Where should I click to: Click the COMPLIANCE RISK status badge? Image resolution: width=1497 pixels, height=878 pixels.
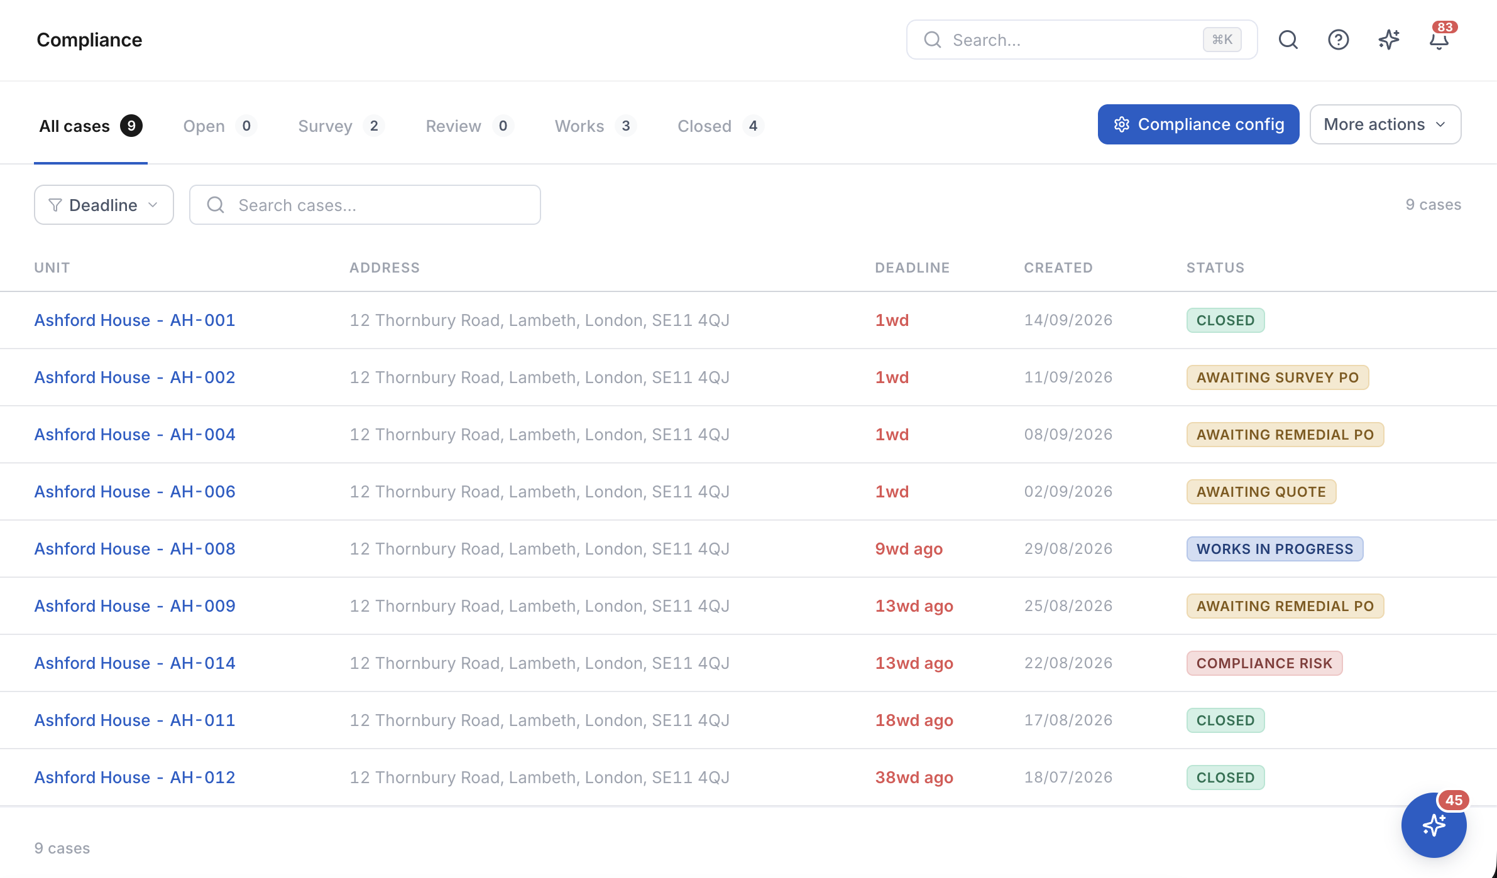pyautogui.click(x=1264, y=663)
